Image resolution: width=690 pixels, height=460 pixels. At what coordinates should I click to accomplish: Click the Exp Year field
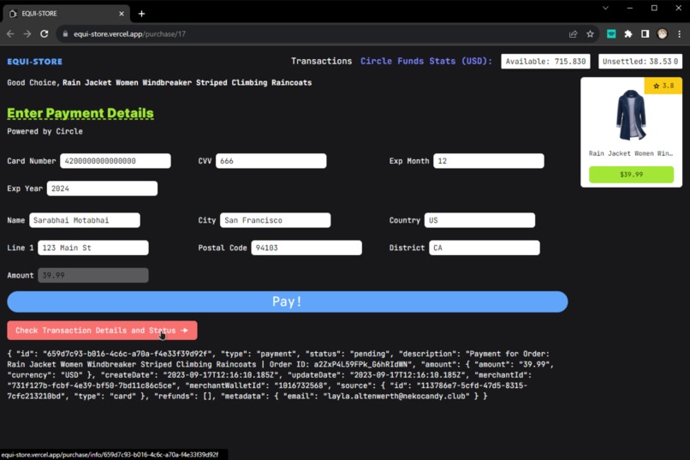[102, 188]
